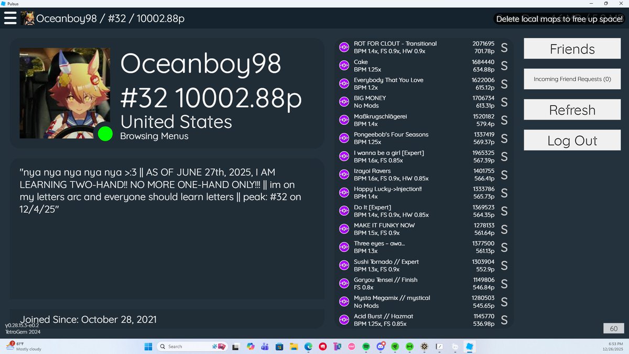The width and height of the screenshot is (629, 354).
Task: Click the Log Out button
Action: 572,140
